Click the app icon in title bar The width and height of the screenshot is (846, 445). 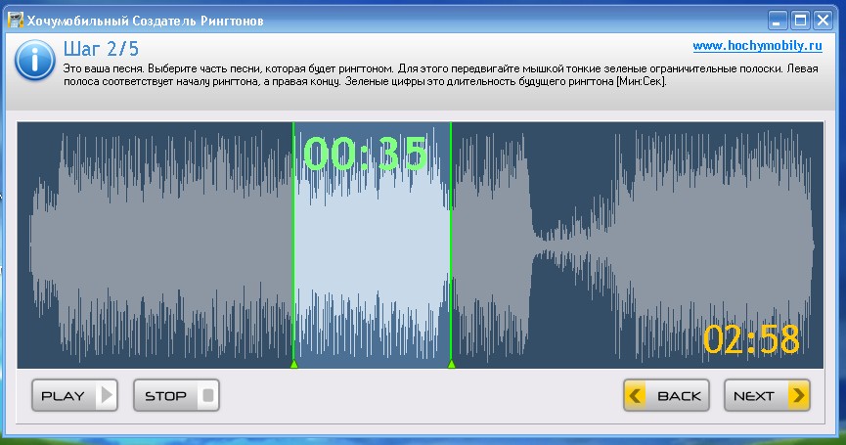pos(15,21)
